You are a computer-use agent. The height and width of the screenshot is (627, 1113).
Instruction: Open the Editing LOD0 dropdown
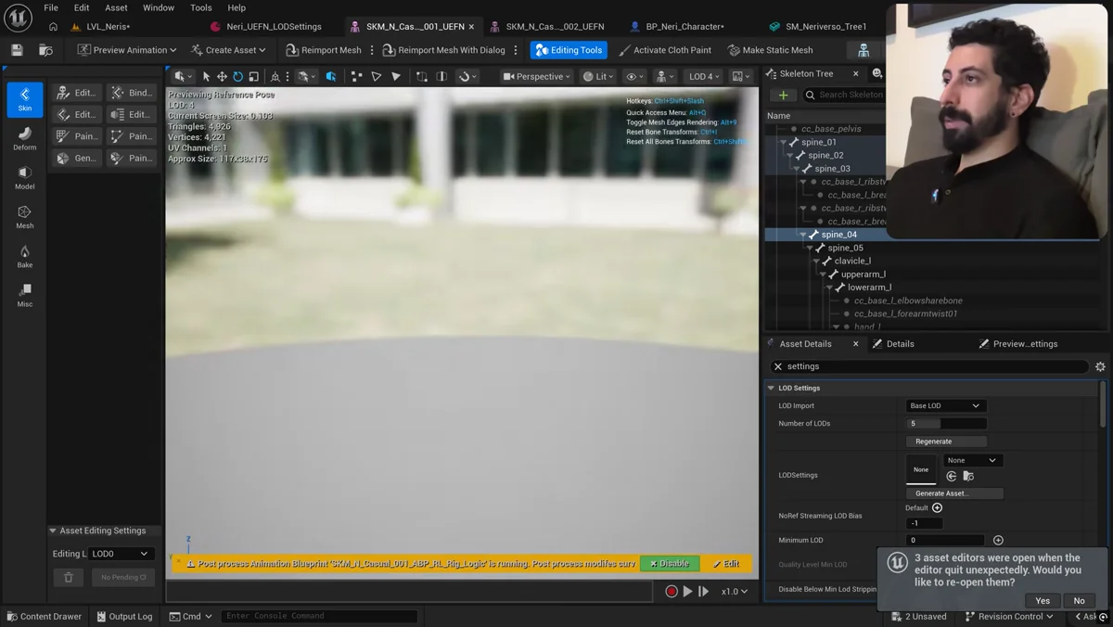pos(121,554)
